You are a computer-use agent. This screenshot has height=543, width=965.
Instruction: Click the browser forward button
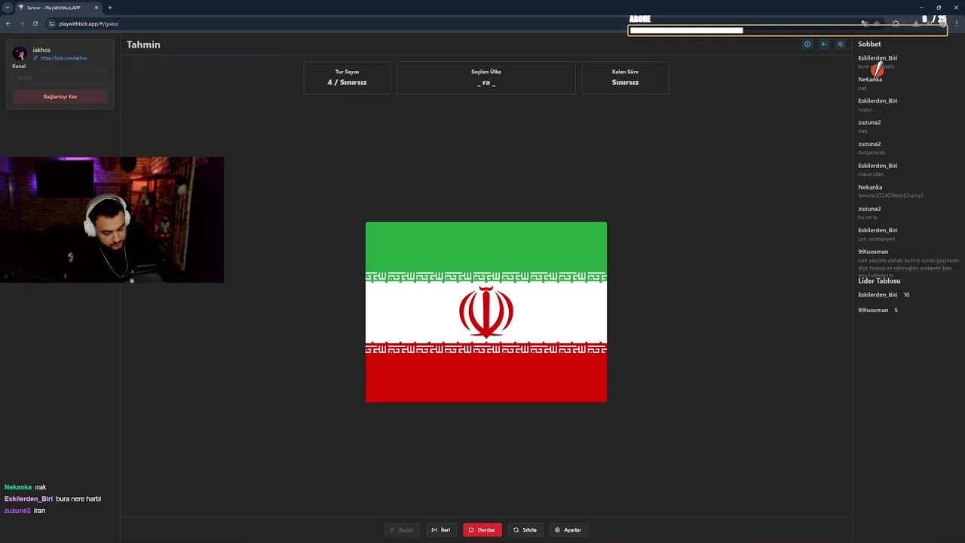tap(21, 23)
